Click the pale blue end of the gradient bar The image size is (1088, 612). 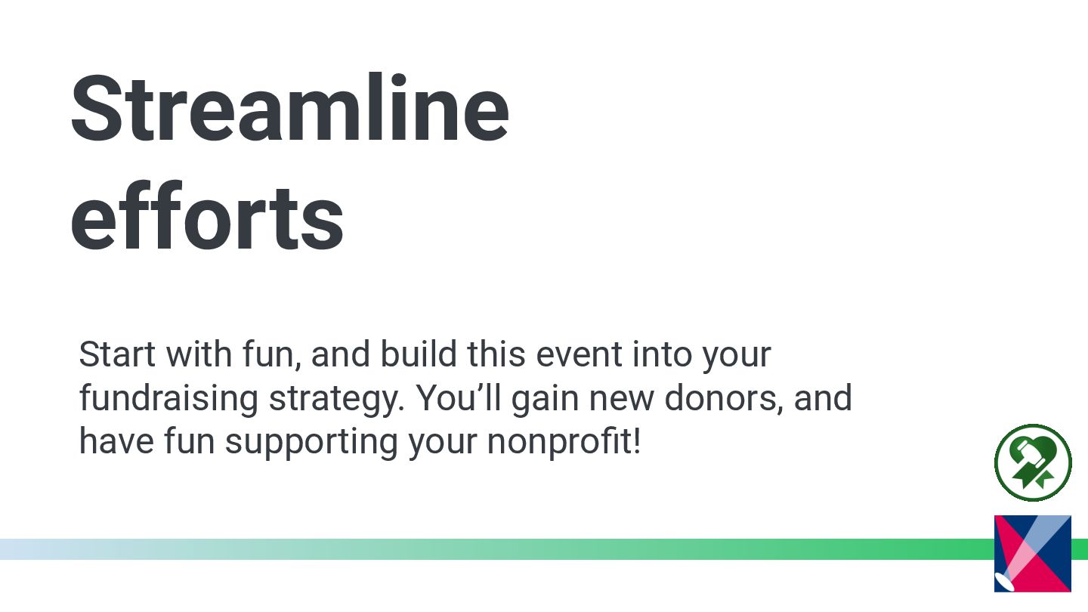pyautogui.click(x=30, y=549)
